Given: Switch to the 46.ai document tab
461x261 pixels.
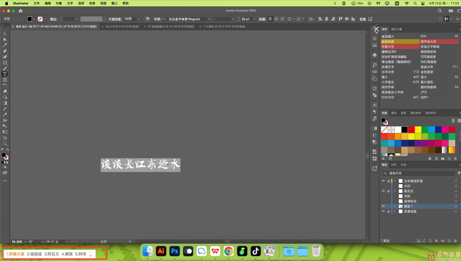Looking at the screenshot, I should (x=122, y=26).
